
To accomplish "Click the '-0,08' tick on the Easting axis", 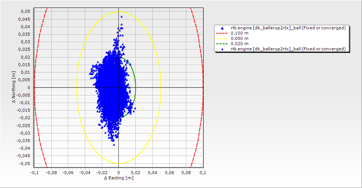I will point(51,173).
